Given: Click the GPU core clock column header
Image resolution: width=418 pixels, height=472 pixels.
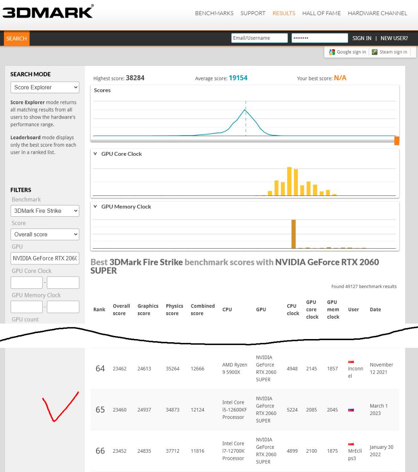Looking at the screenshot, I should coord(312,309).
